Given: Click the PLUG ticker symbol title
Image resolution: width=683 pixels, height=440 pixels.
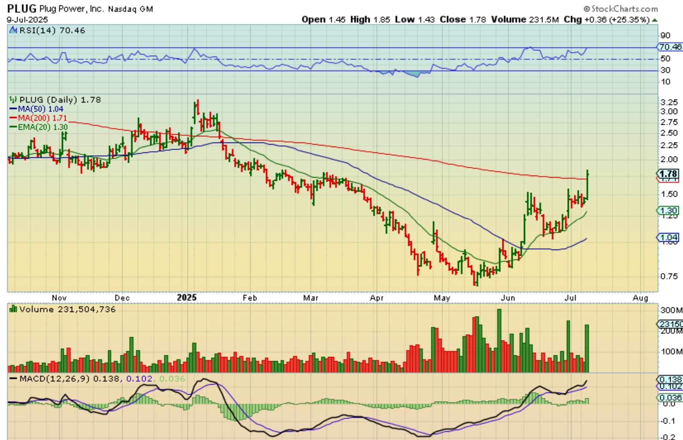Looking at the screenshot, I should pos(22,8).
